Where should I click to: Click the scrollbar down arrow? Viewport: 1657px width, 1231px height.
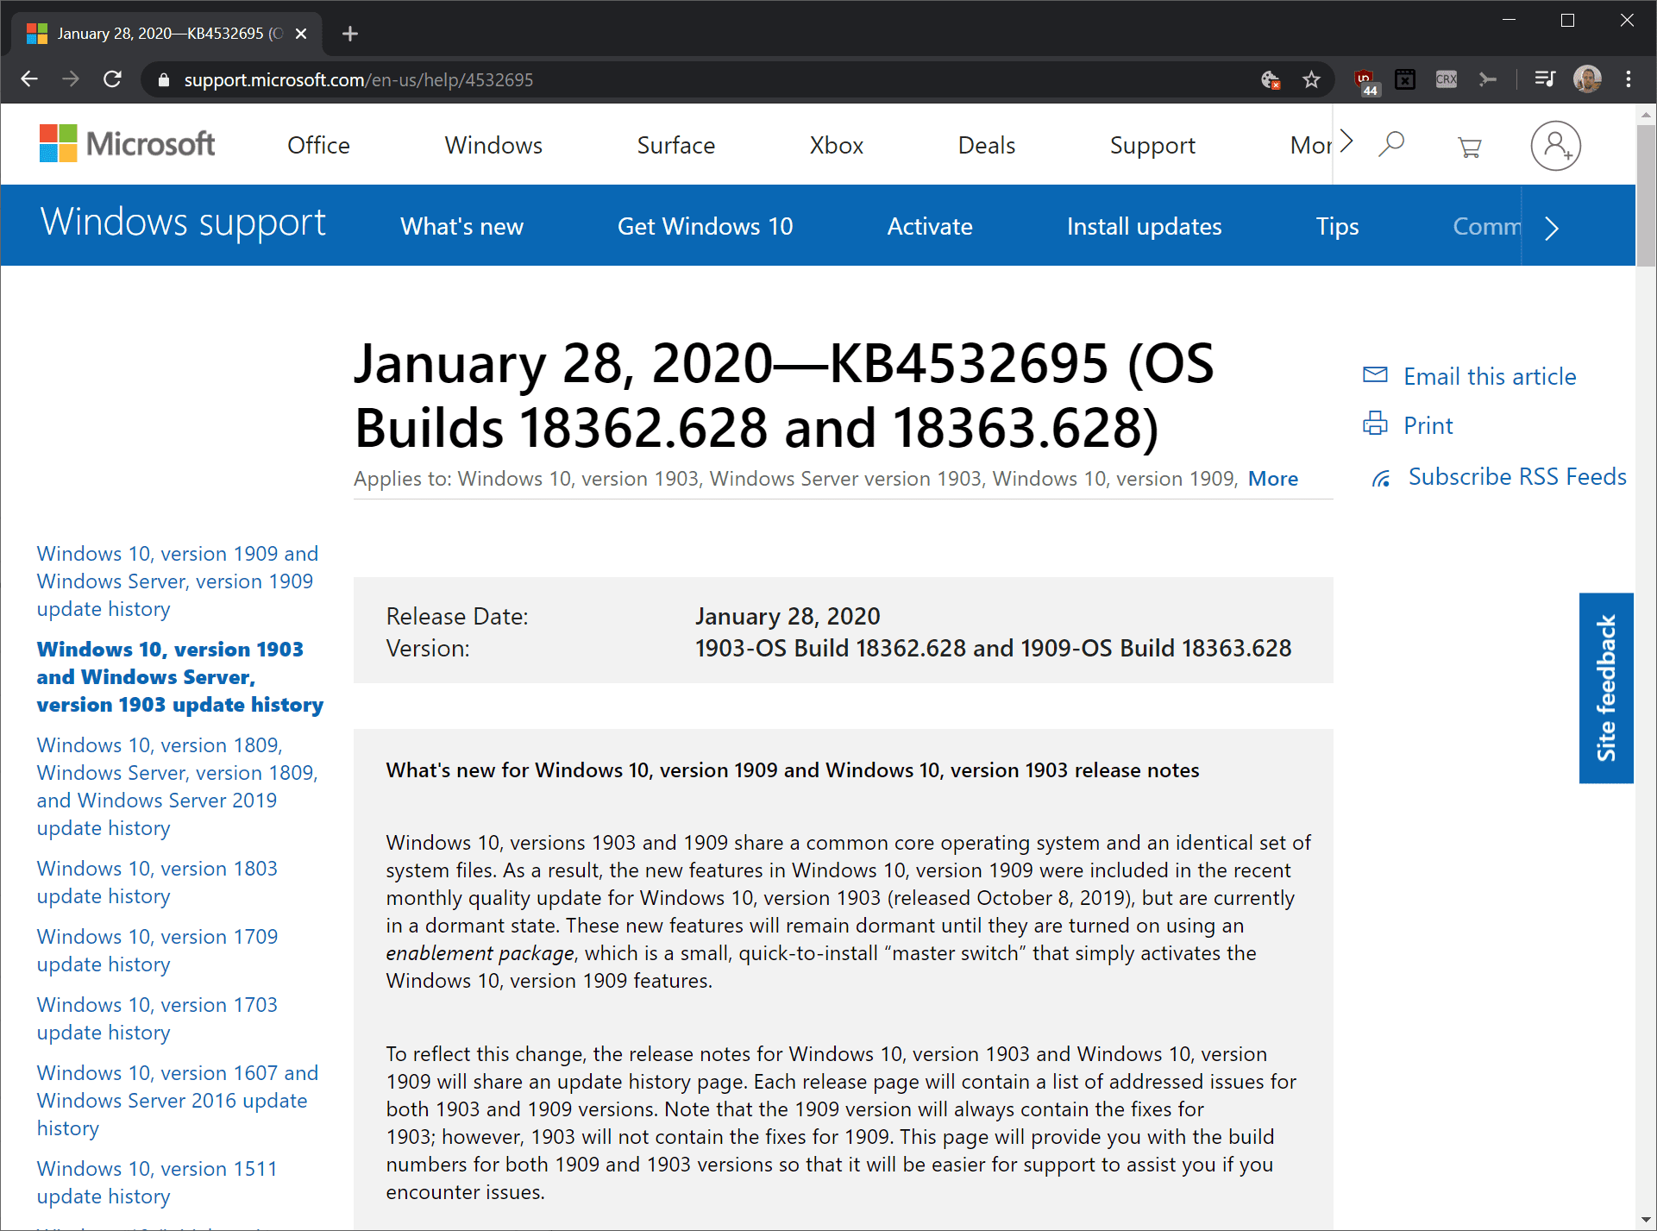(1646, 1221)
